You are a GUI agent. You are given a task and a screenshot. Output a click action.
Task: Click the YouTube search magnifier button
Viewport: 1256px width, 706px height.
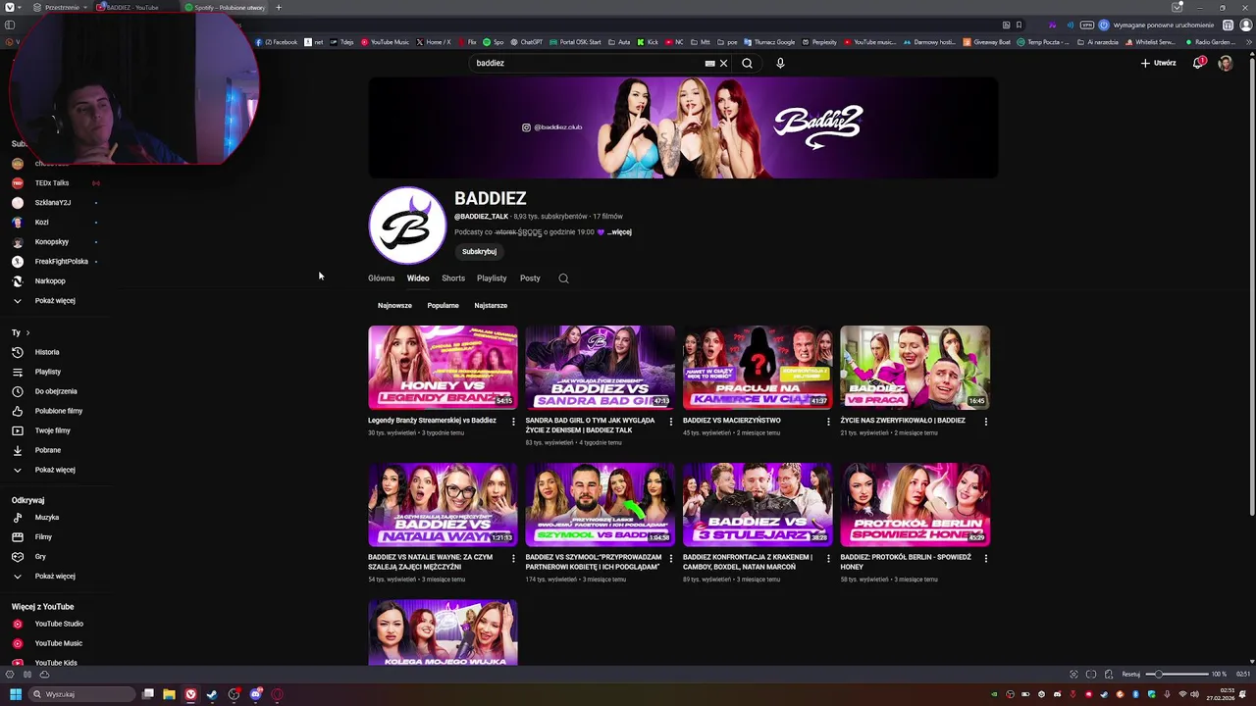click(x=747, y=63)
